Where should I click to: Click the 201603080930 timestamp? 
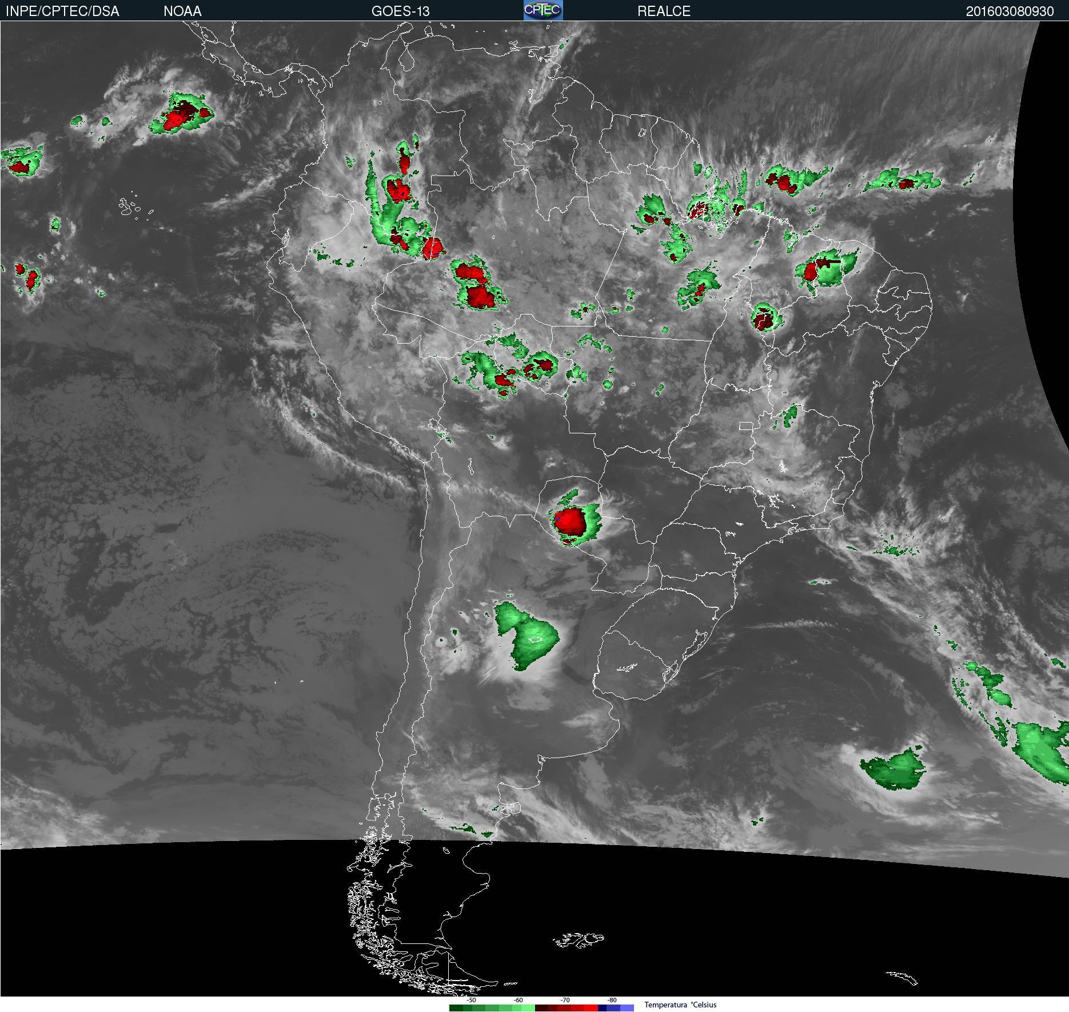click(1010, 11)
